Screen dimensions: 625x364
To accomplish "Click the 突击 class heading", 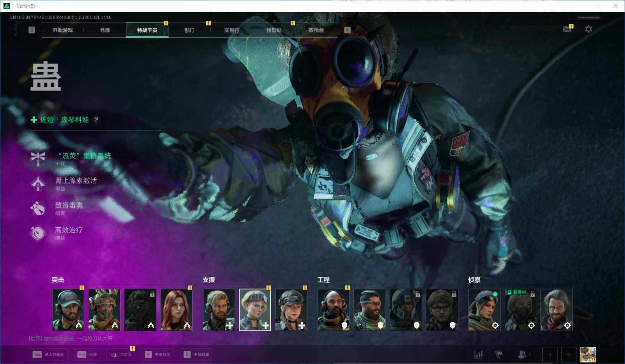I will click(58, 280).
